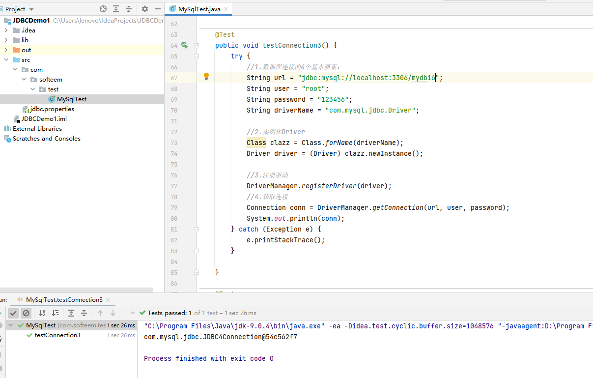Click the src folder icon
This screenshot has height=378, width=593.
(16, 59)
